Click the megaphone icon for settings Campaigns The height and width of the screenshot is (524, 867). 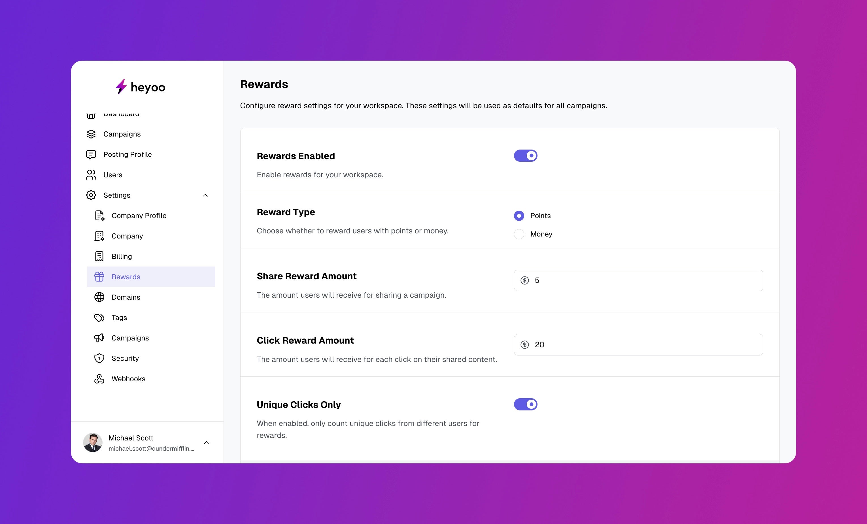coord(99,338)
